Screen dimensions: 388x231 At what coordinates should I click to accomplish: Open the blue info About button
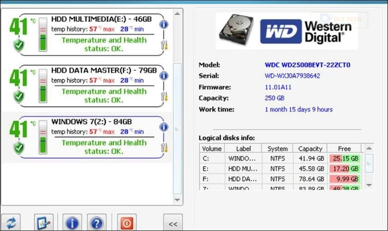[72, 223]
